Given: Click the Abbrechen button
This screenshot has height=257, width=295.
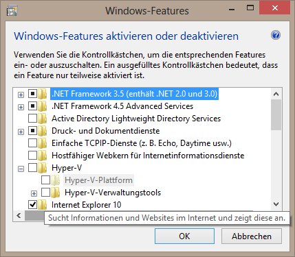Looking at the screenshot, I should pyautogui.click(x=252, y=236).
